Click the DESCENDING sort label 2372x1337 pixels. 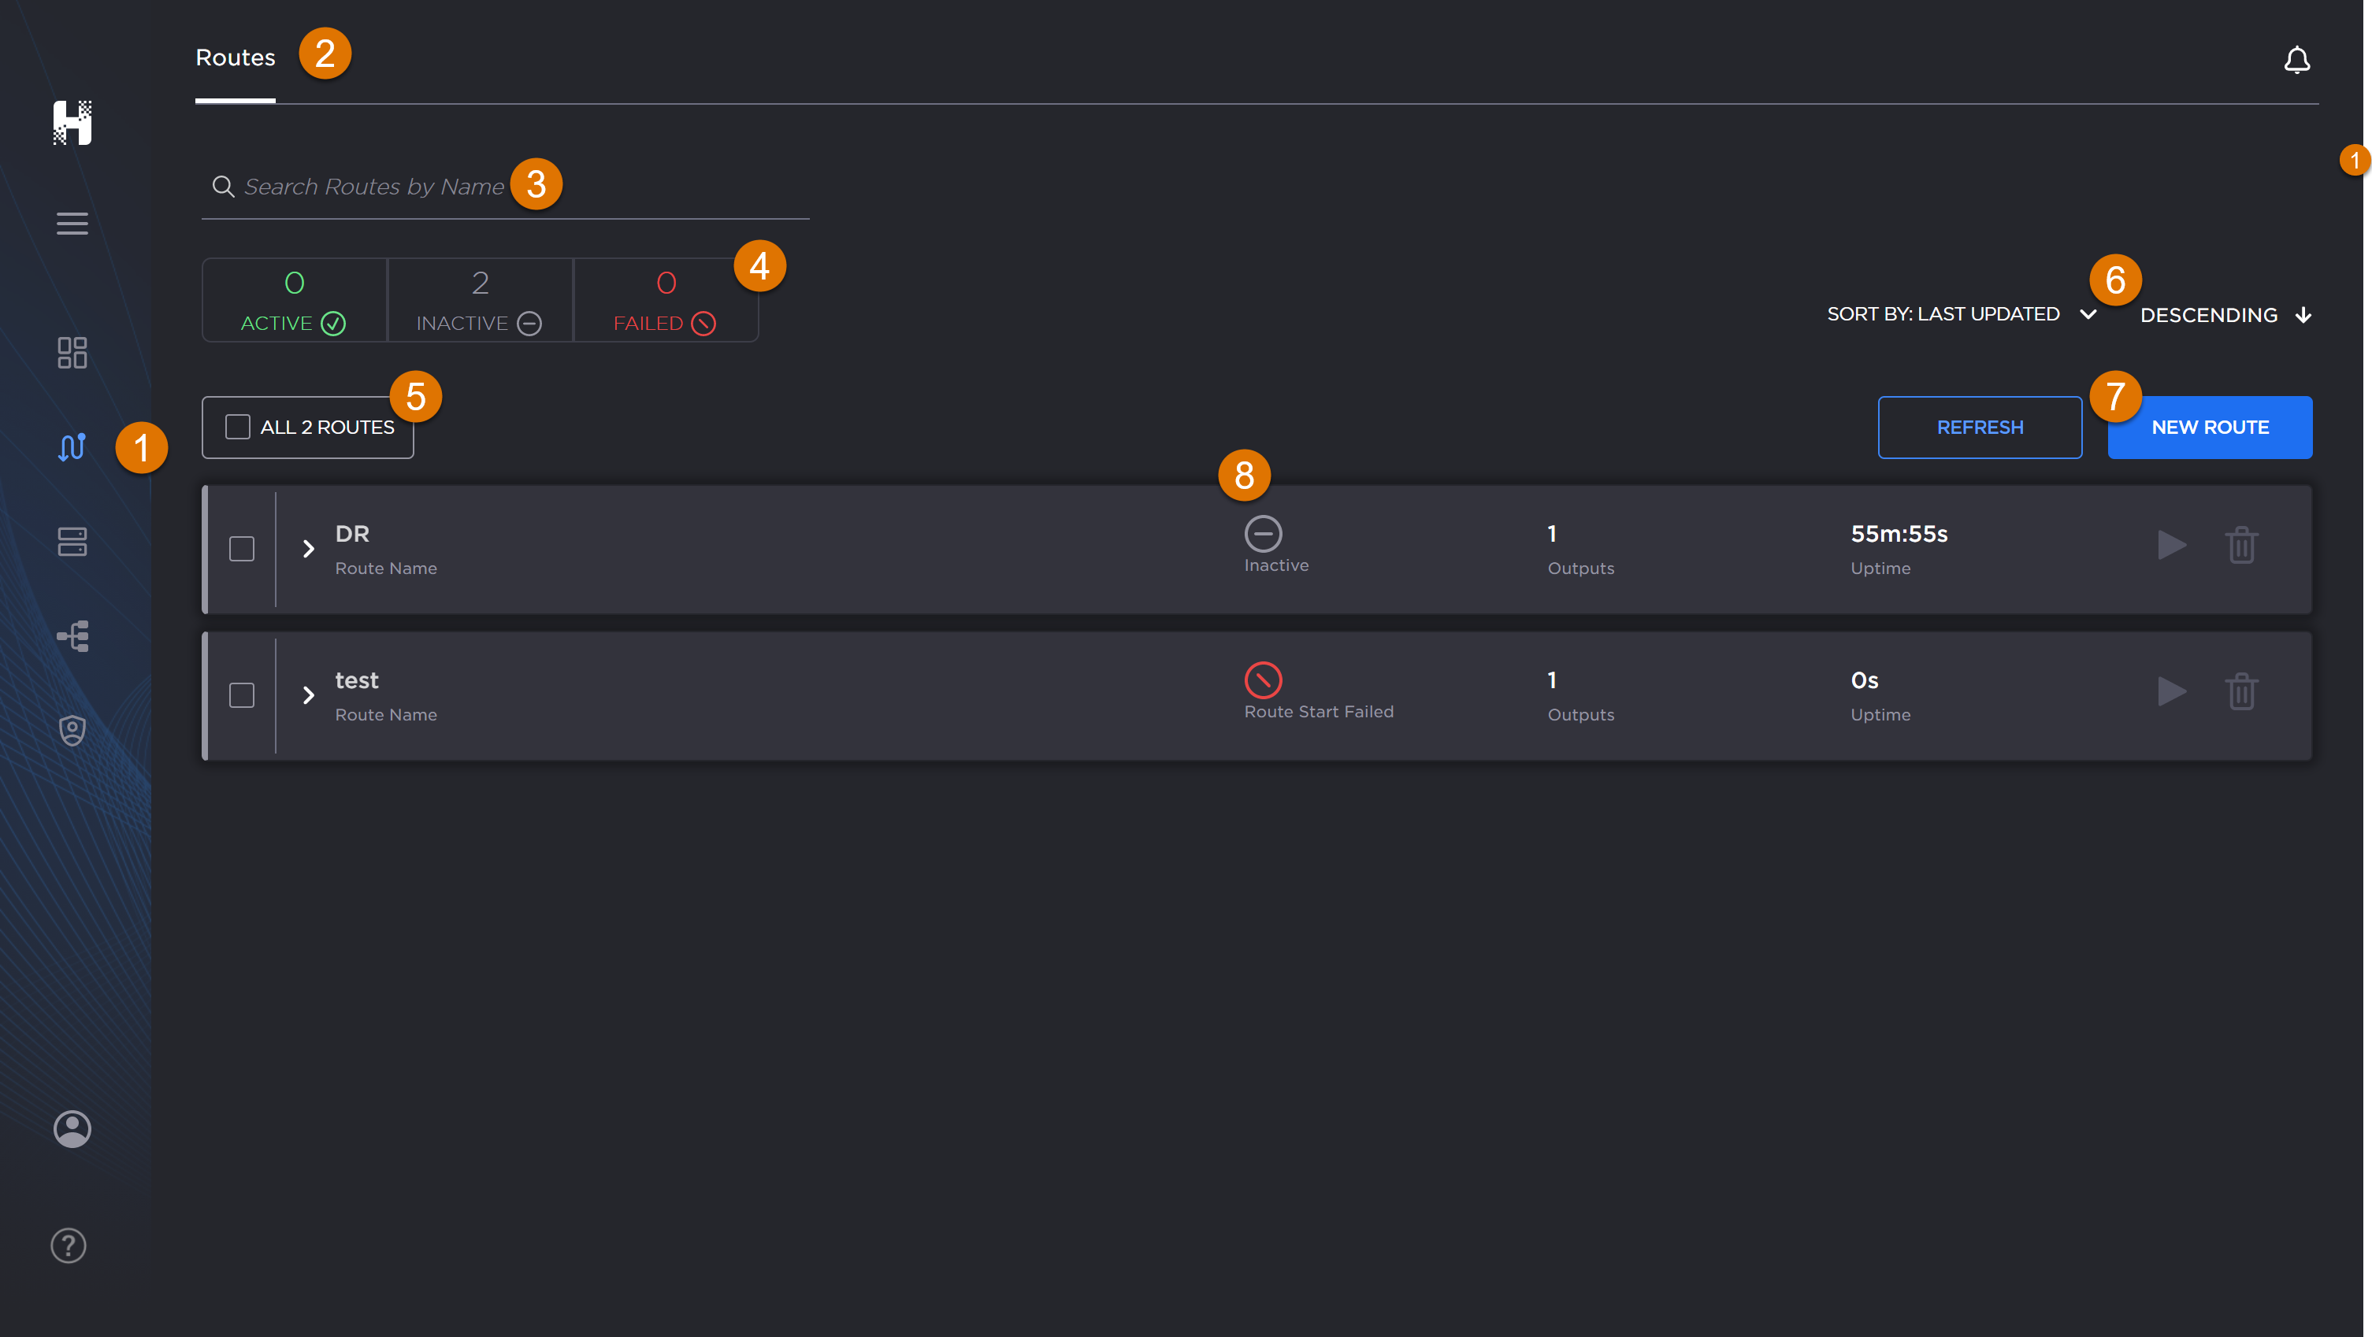coord(2208,315)
